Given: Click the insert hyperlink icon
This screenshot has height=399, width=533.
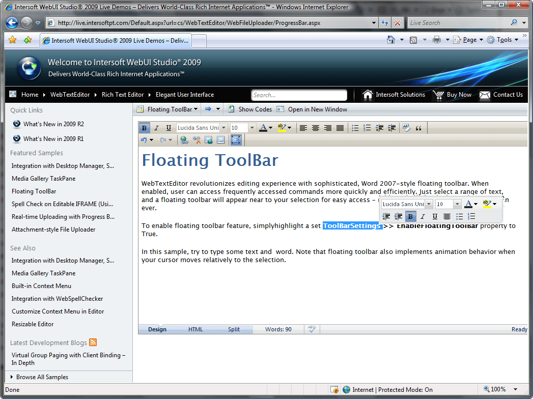Looking at the screenshot, I should 184,140.
